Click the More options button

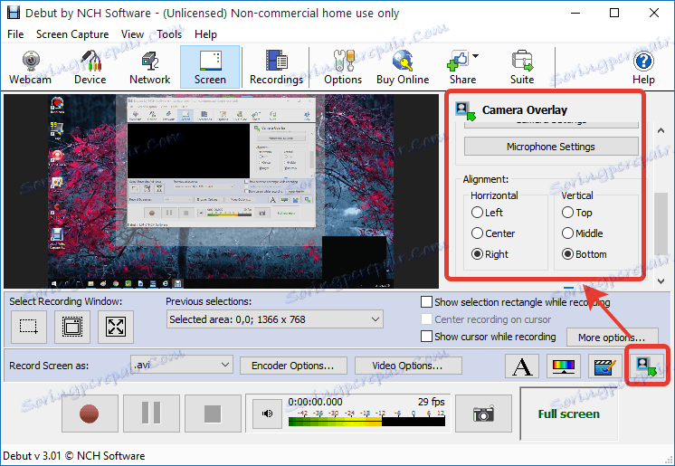coord(612,338)
